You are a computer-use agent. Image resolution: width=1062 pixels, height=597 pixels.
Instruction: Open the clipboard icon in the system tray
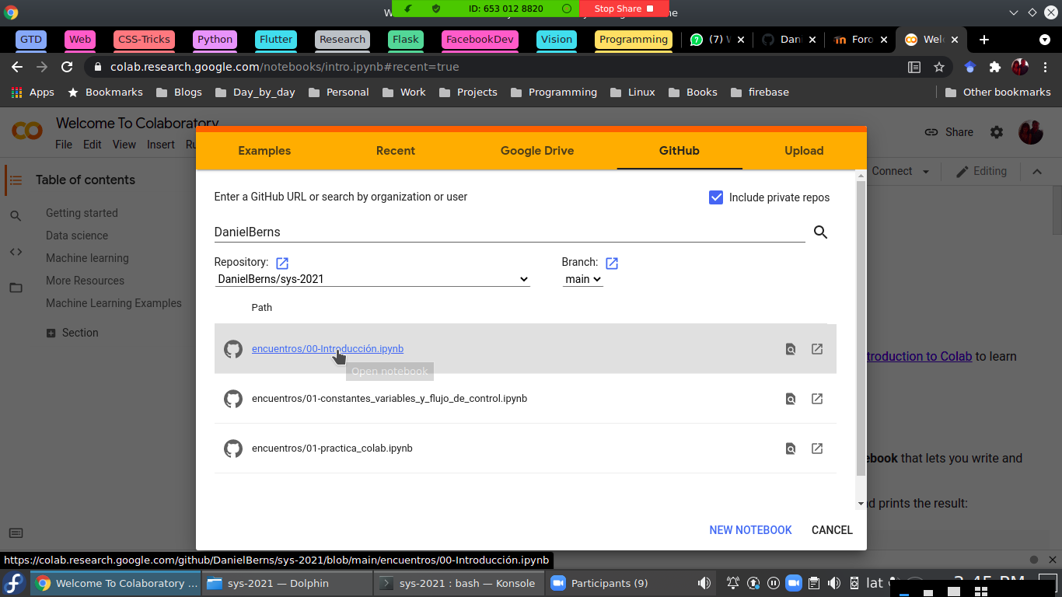pyautogui.click(x=813, y=583)
